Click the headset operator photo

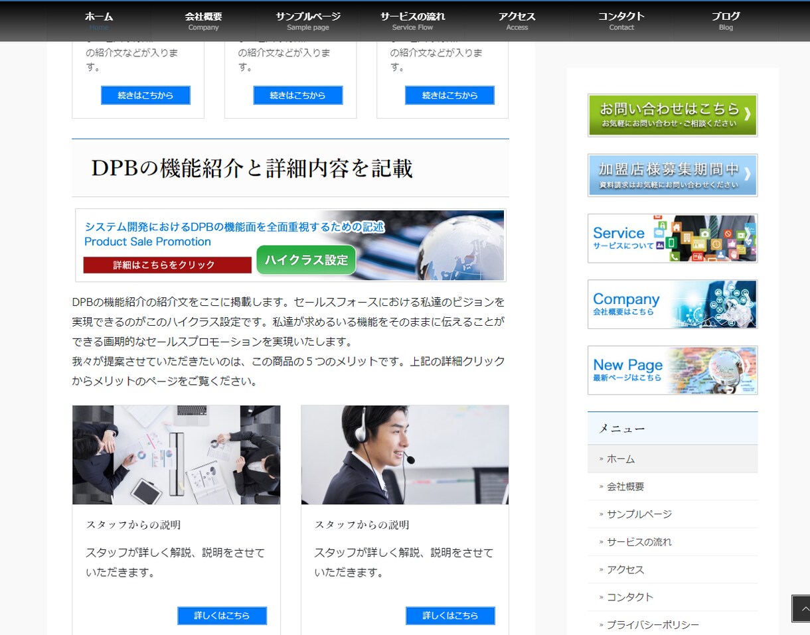pos(405,455)
